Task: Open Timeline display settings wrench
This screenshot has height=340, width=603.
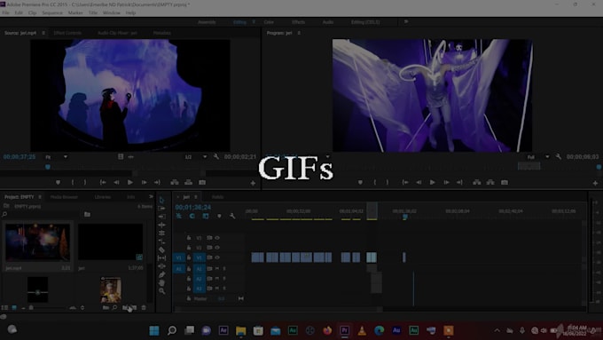Action: coord(232,217)
